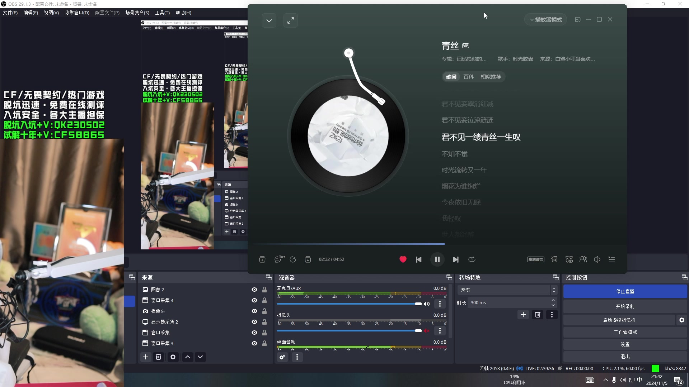This screenshot has height=387, width=689.
Task: Click the favorite heart icon in player
Action: click(403, 259)
